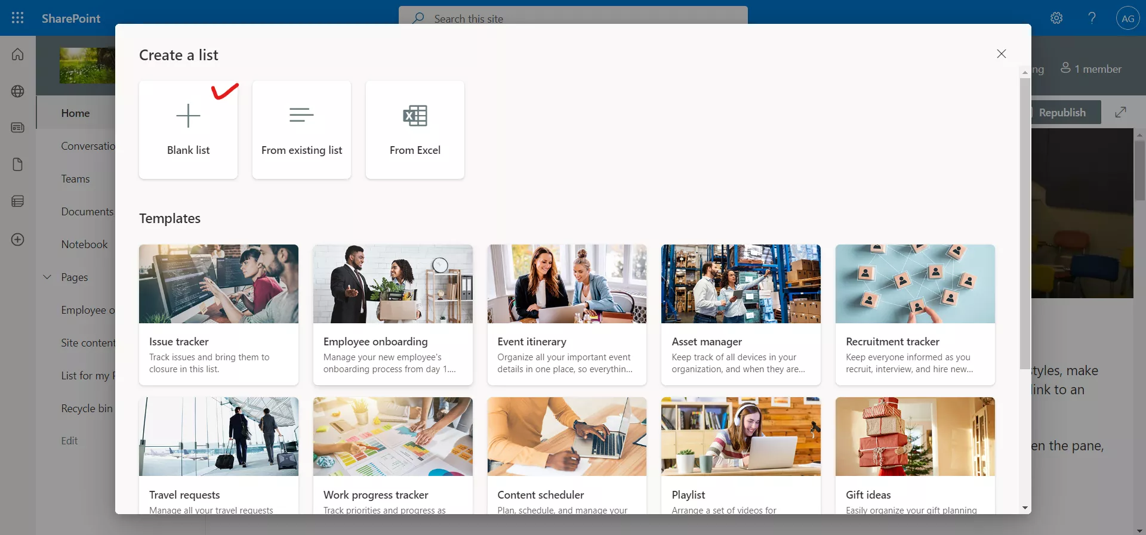Screen dimensions: 1146x535
Task: Click the dialog scrollbar up arrow
Action: click(x=1025, y=72)
